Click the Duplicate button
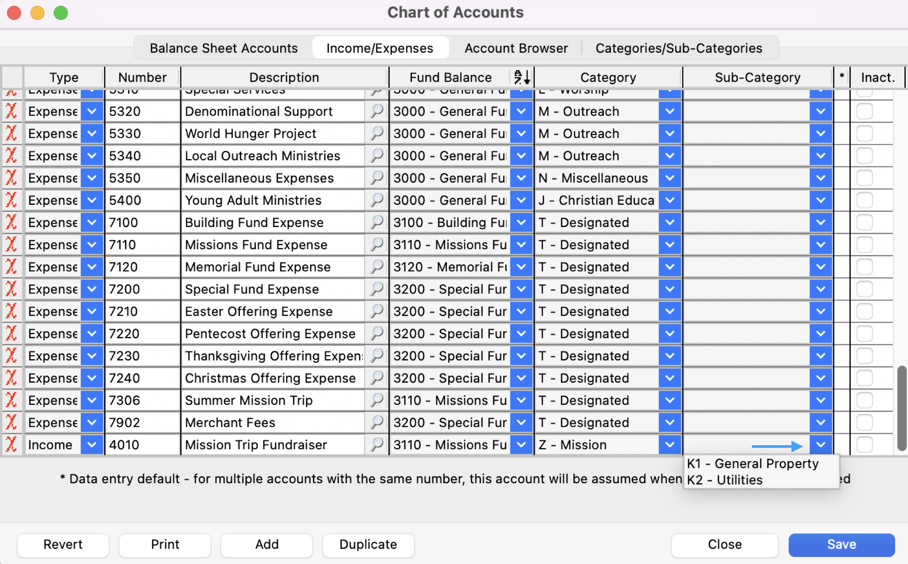This screenshot has height=564, width=908. point(368,544)
